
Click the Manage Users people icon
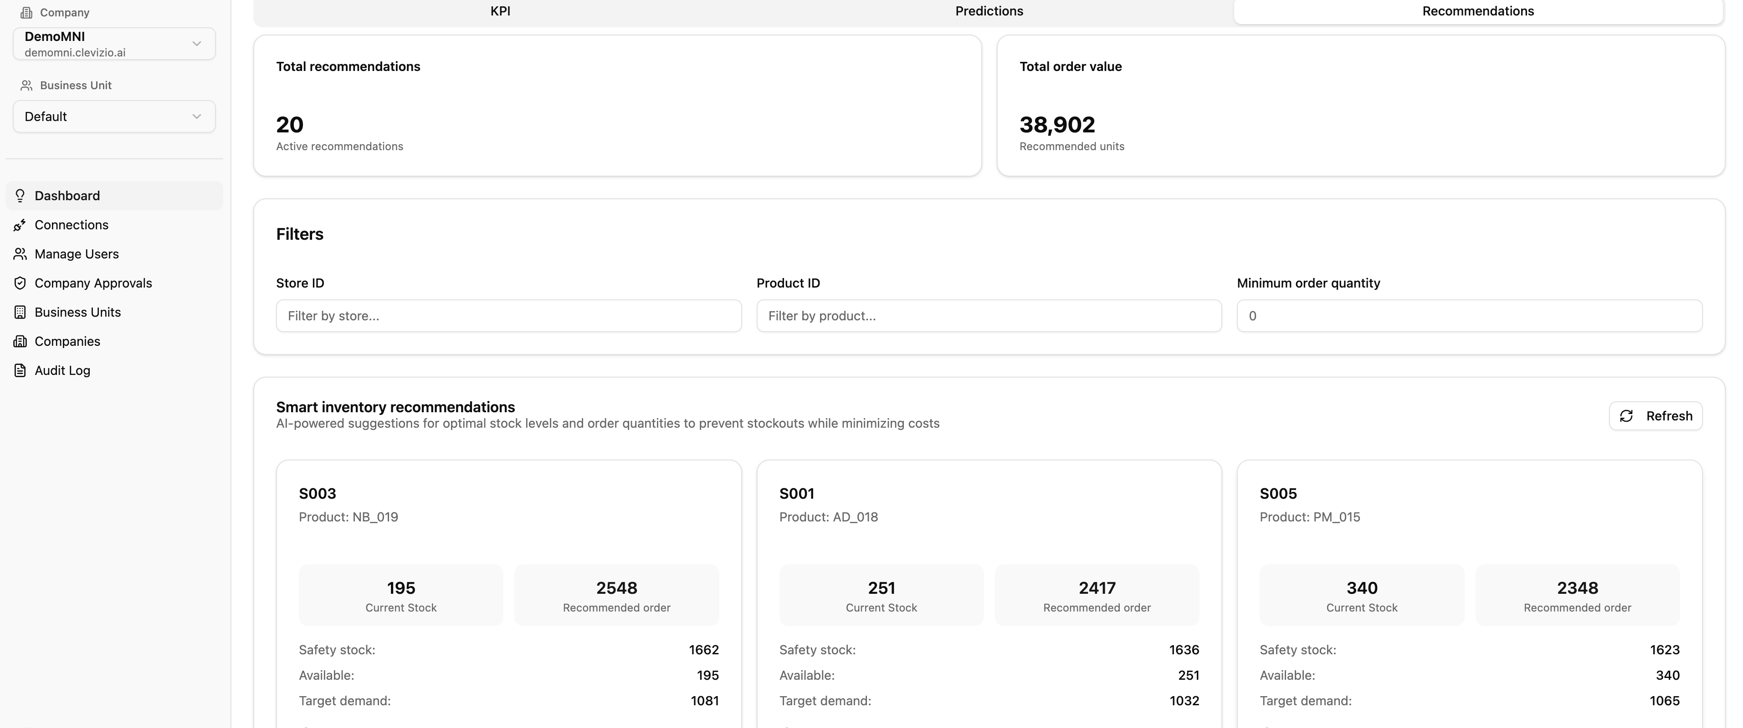coord(21,254)
